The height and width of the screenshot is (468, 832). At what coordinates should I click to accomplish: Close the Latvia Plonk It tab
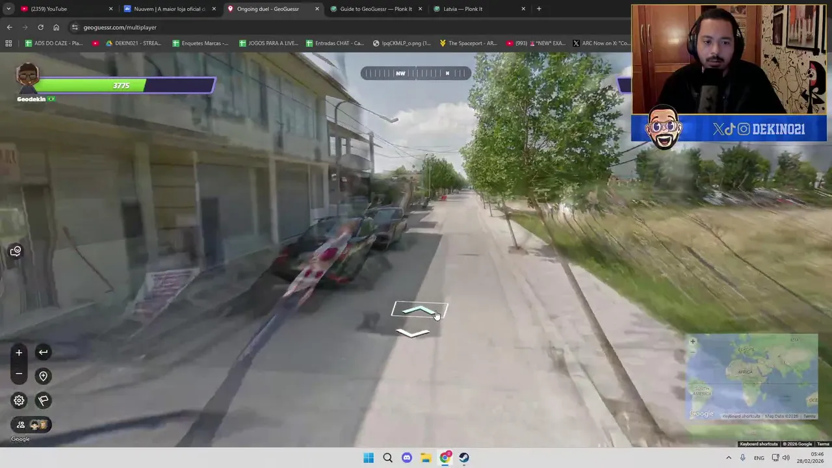(523, 9)
